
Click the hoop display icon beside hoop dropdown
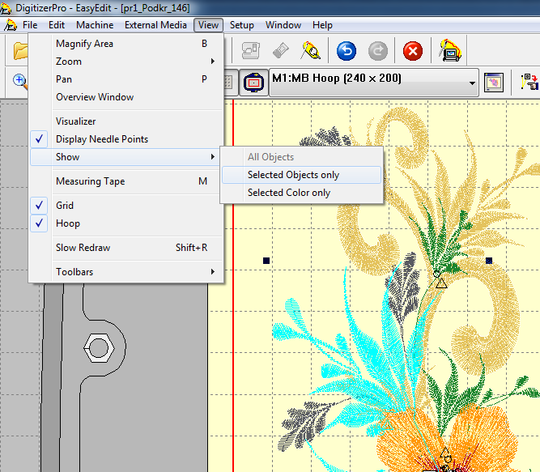(253, 82)
